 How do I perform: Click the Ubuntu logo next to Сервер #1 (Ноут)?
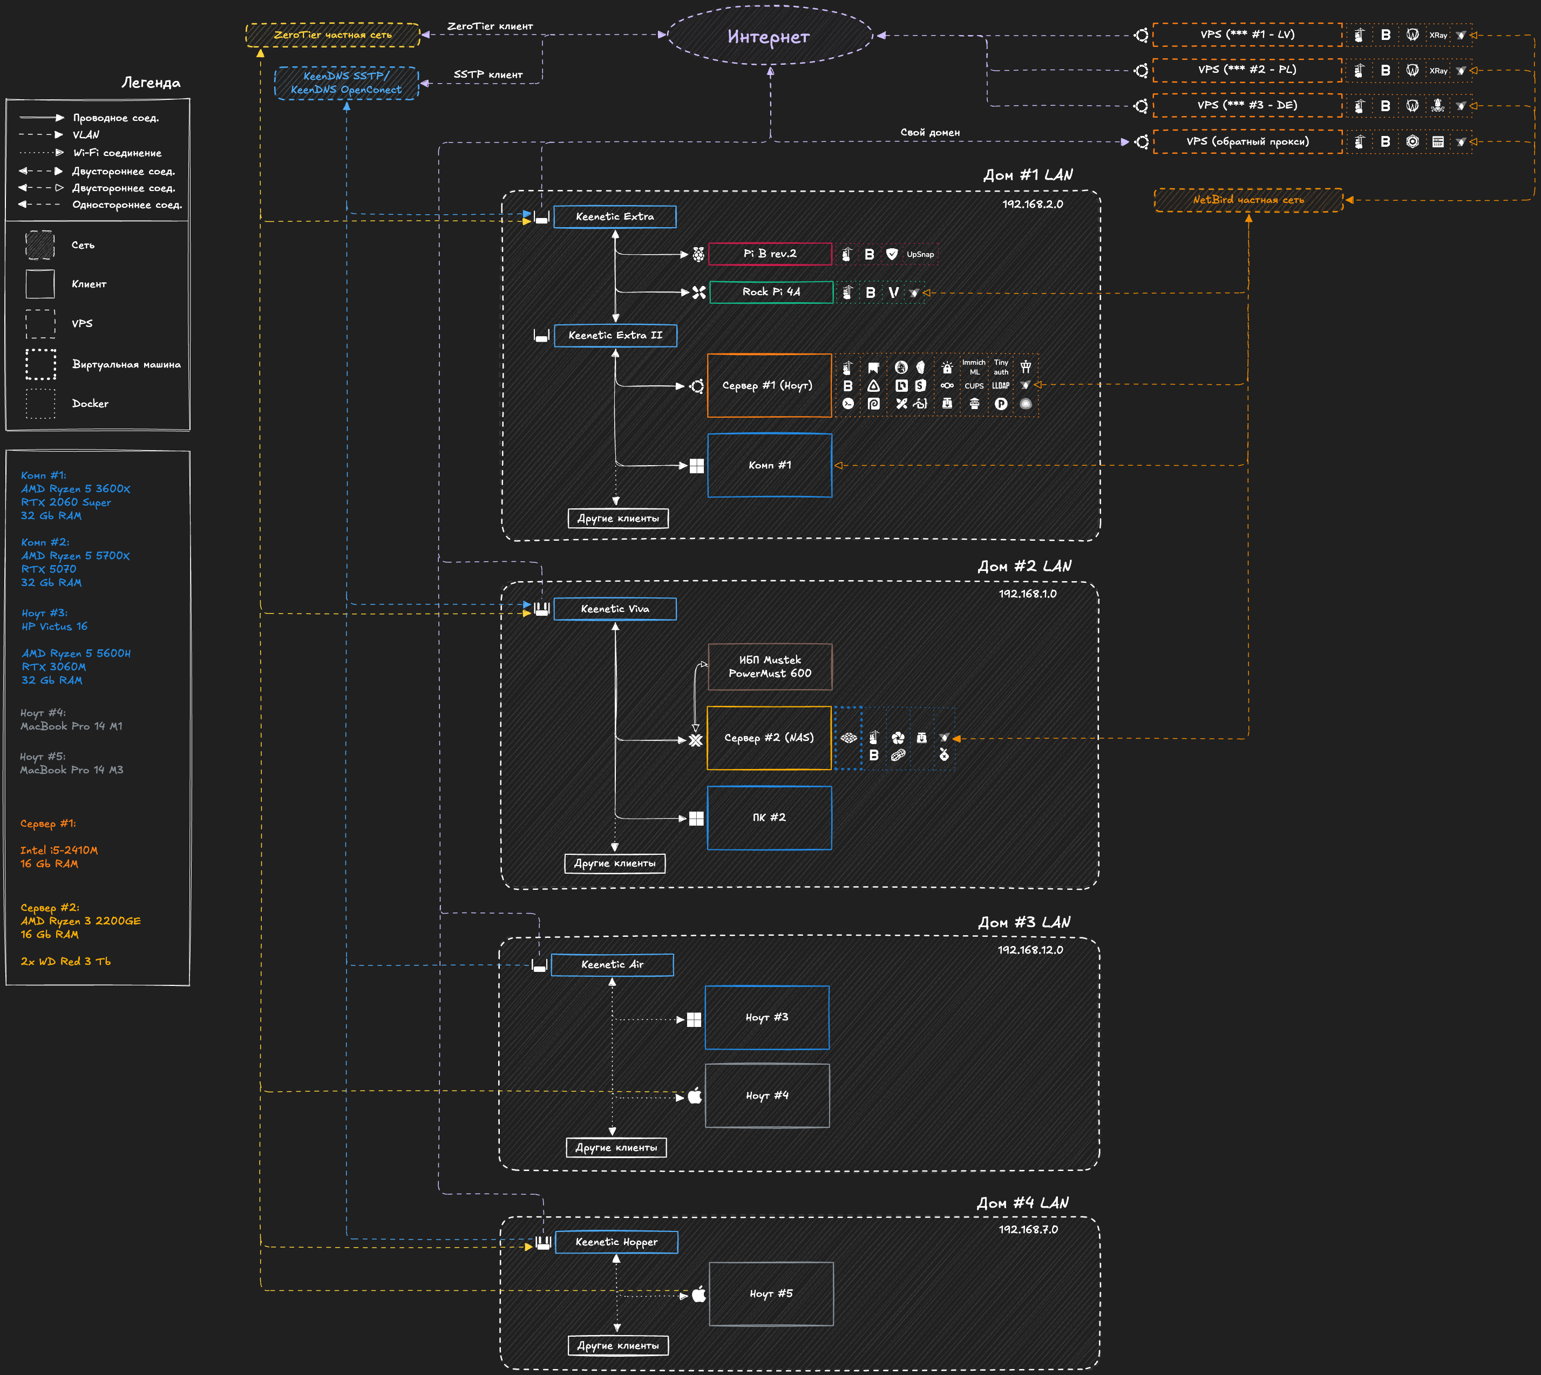(697, 386)
